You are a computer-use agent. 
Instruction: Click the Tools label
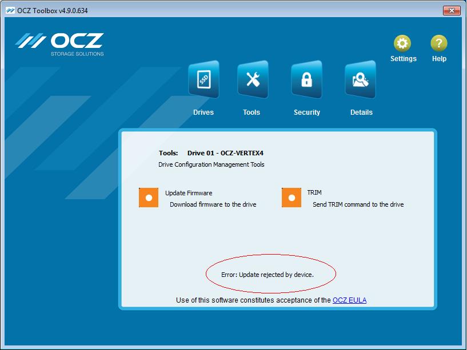tap(252, 112)
